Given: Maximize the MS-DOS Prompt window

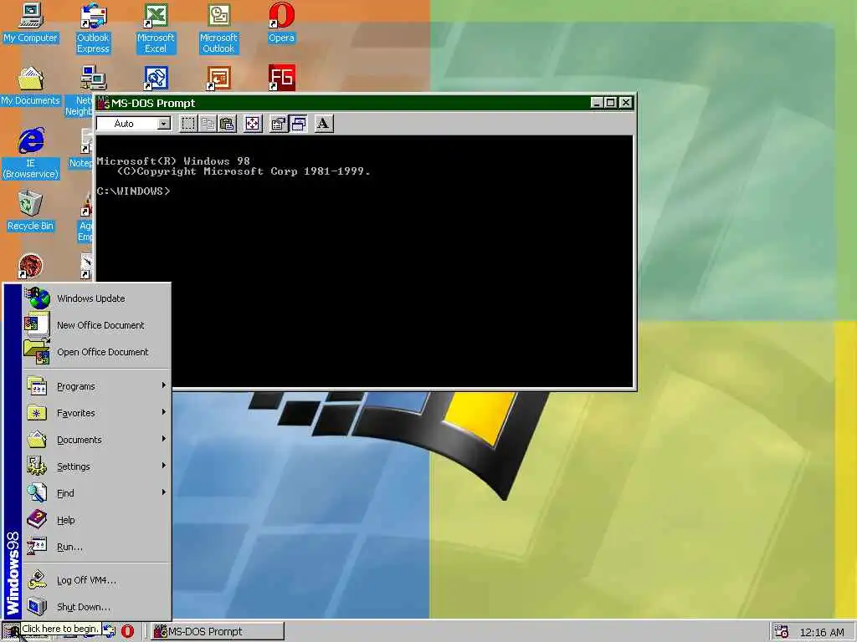Looking at the screenshot, I should tap(610, 103).
